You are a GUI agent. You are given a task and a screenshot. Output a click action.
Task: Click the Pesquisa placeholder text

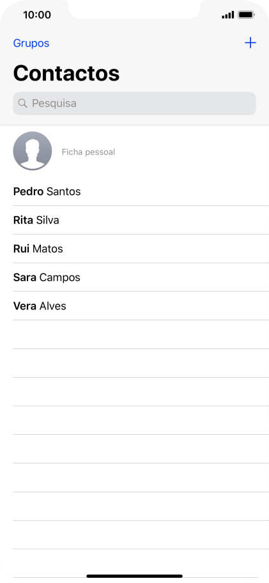(x=54, y=104)
